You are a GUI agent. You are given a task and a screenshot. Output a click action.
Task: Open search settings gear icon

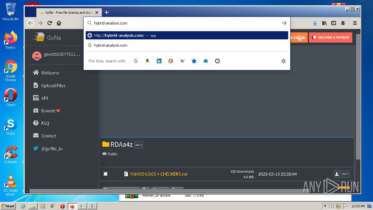284,61
